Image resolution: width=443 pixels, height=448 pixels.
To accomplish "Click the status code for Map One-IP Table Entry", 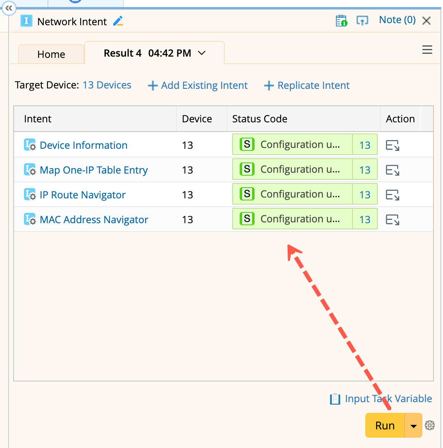I will click(293, 169).
